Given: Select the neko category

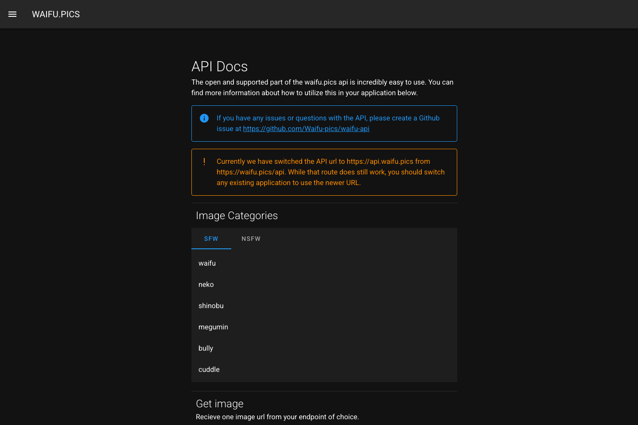Looking at the screenshot, I should click(206, 284).
